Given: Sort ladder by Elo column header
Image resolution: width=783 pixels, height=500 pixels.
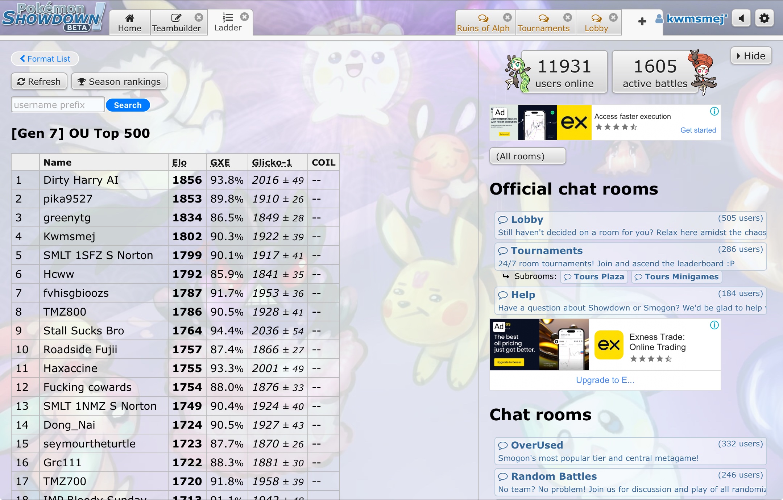Looking at the screenshot, I should tap(179, 162).
